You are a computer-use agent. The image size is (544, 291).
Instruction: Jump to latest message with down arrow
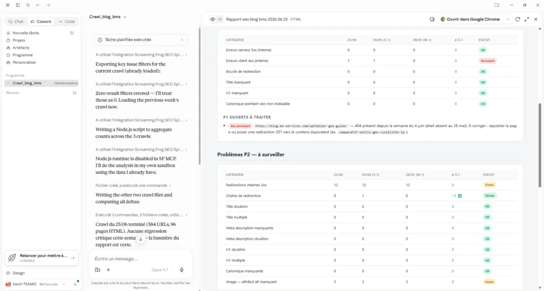[140, 239]
